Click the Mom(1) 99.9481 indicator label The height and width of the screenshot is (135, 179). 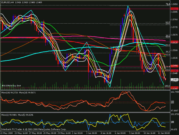(9, 115)
